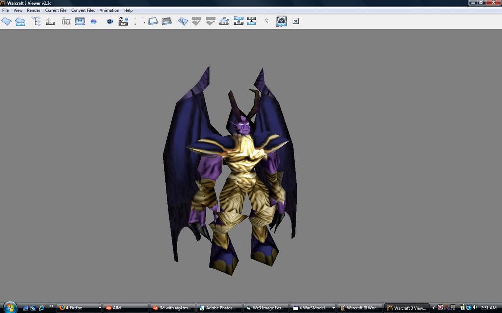The width and height of the screenshot is (502, 313).
Task: Click the light wireframe plane icon
Action: [x=153, y=22]
